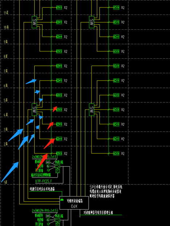Click the 7层 floor label

(x=5, y=71)
